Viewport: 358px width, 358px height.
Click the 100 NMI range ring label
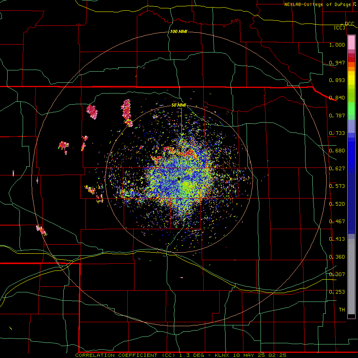click(179, 31)
